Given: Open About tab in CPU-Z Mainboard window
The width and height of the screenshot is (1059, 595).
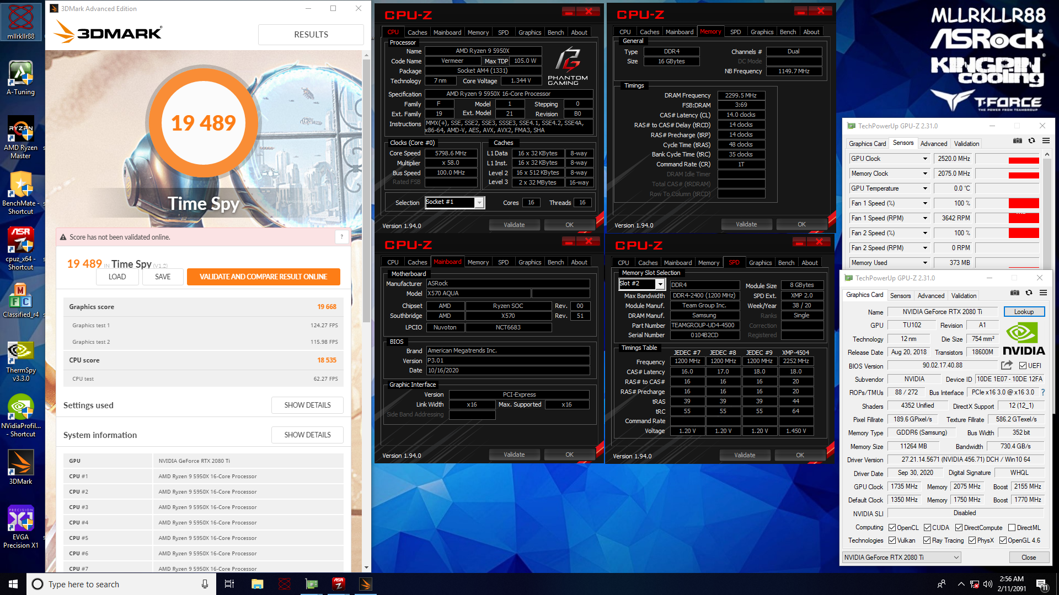Looking at the screenshot, I should tap(579, 262).
